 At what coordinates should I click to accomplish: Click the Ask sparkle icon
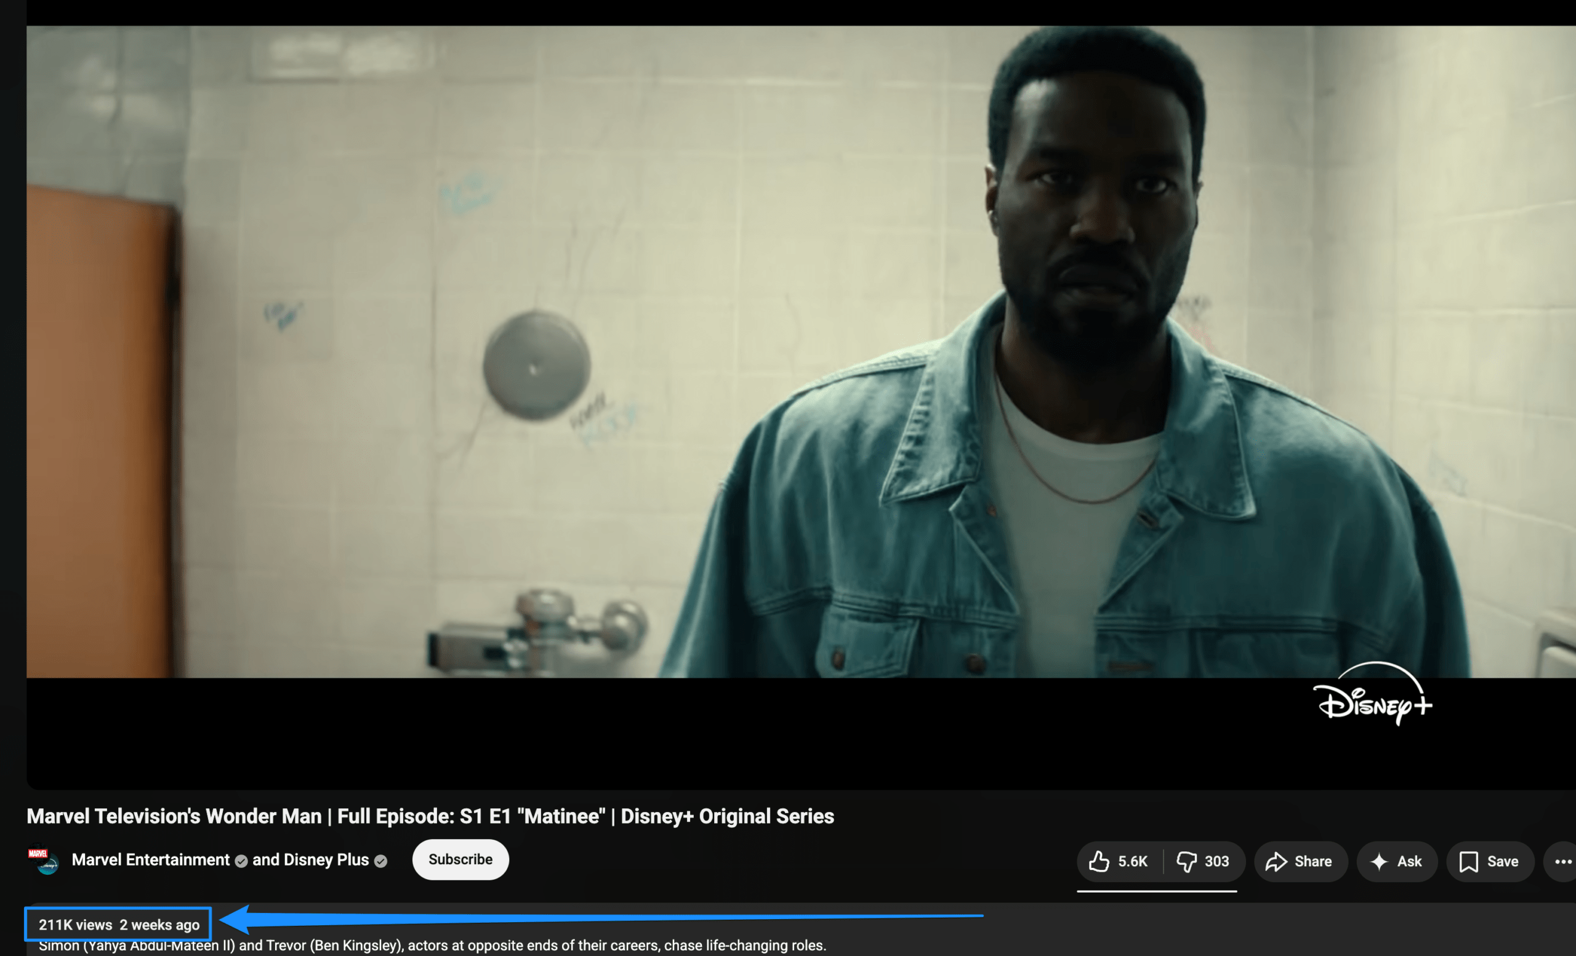pos(1378,861)
